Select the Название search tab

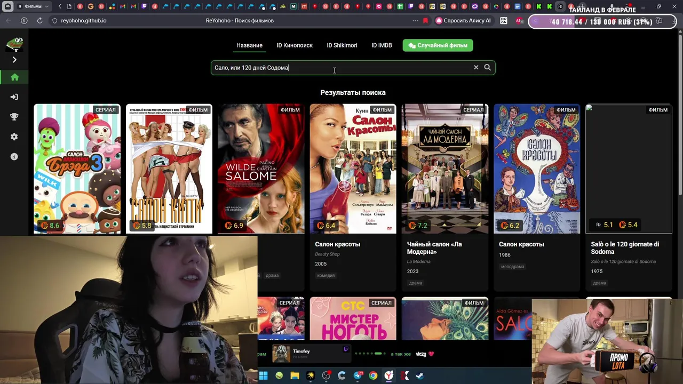coord(249,45)
